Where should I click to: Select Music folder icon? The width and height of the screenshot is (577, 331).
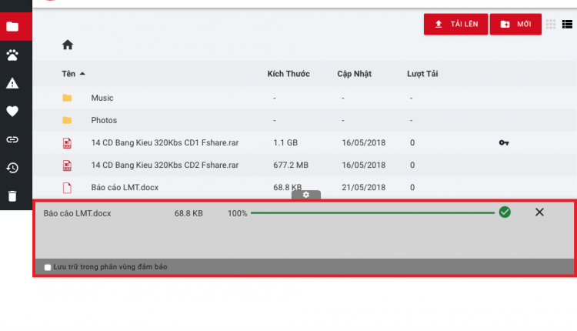coord(67,98)
